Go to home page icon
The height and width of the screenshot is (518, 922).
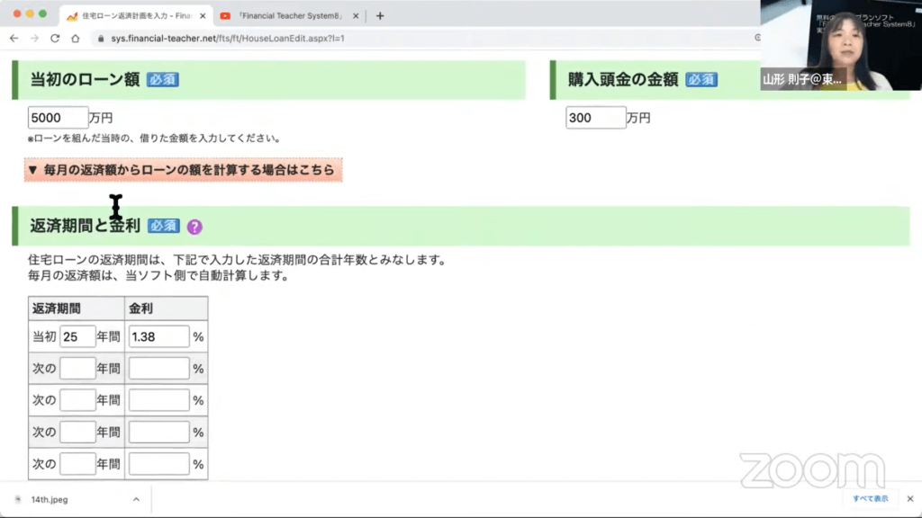[x=76, y=38]
